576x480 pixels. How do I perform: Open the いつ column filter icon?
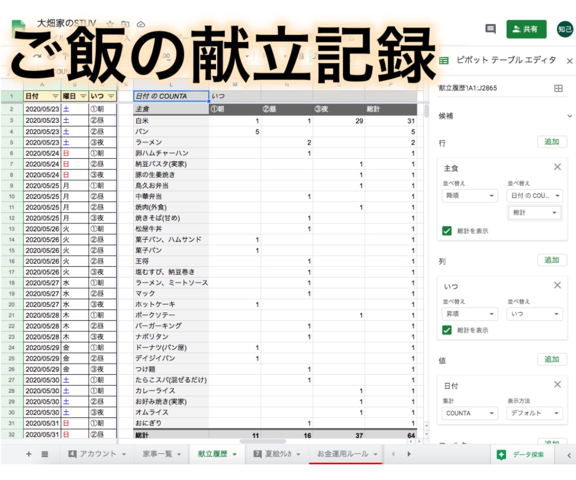pos(111,96)
